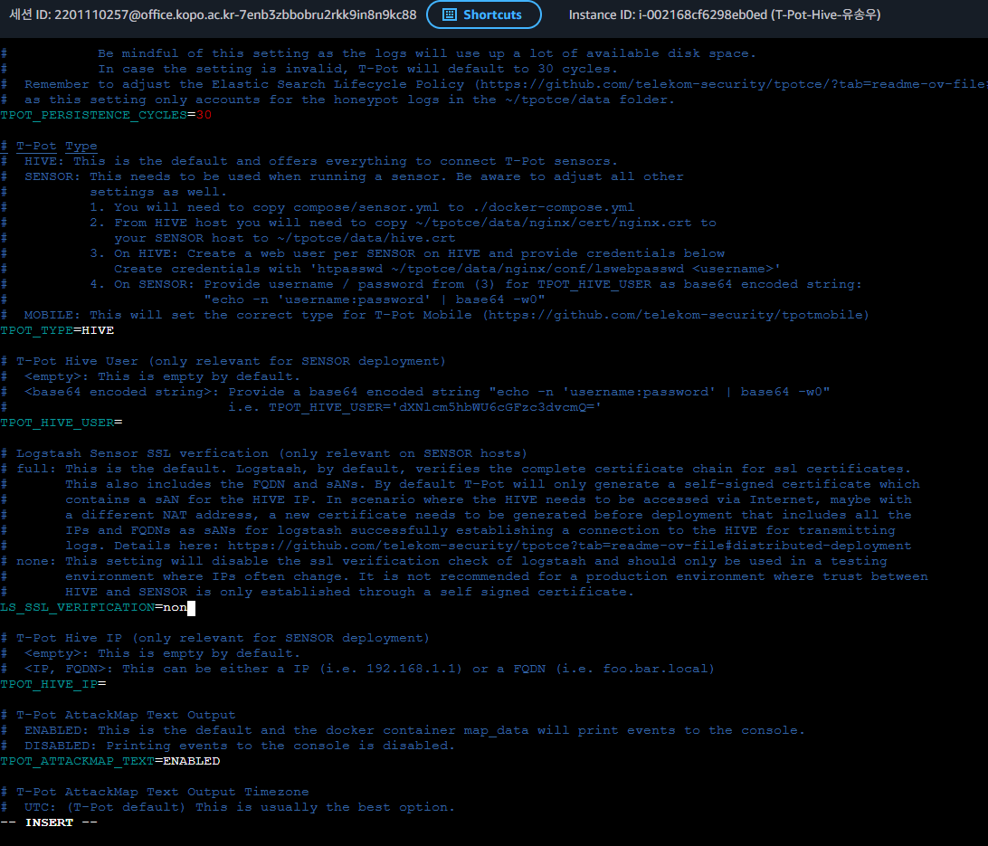Open the Shortcuts button

point(483,14)
